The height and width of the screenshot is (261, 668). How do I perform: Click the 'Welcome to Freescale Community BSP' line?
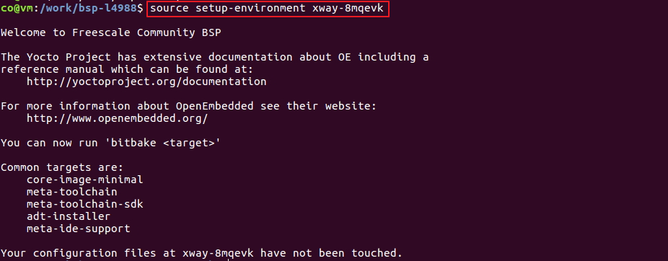(111, 32)
